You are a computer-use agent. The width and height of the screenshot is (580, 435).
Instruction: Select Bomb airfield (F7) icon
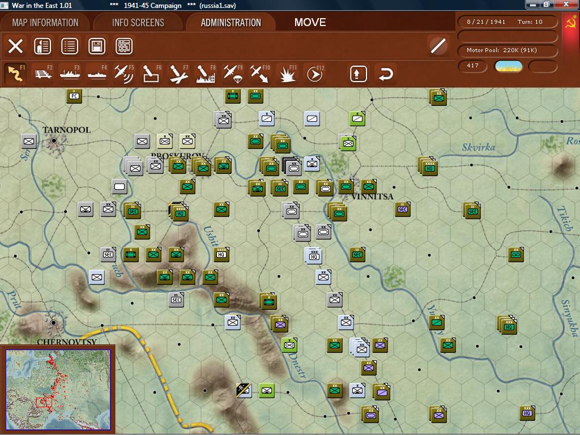(x=178, y=73)
